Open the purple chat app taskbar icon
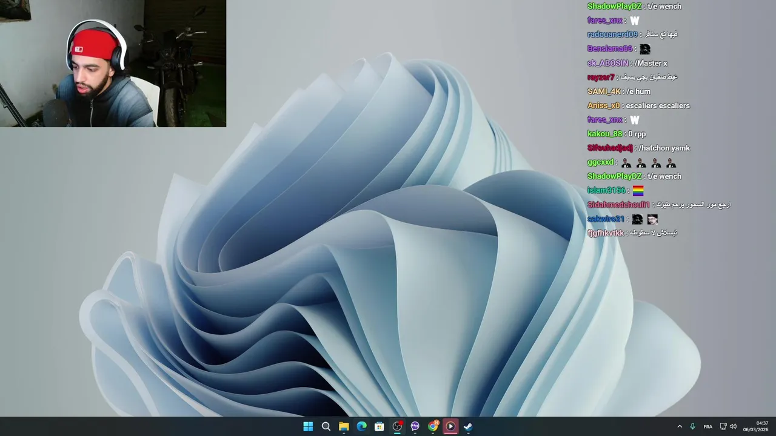The height and width of the screenshot is (436, 776). [415, 426]
